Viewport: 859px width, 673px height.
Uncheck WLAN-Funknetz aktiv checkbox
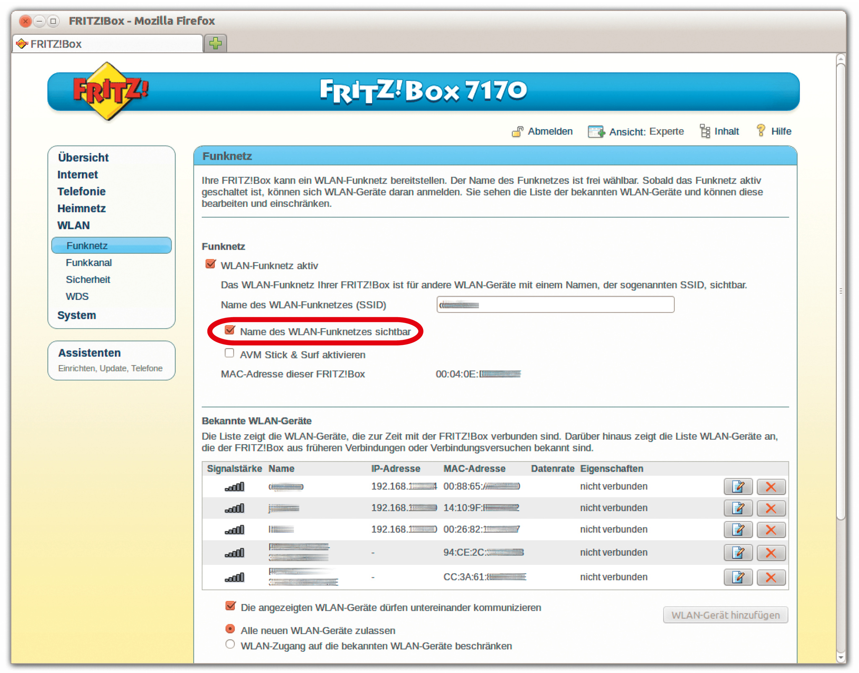(211, 264)
